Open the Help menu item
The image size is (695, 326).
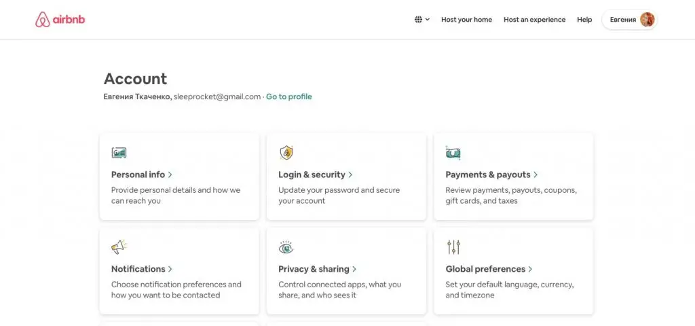[584, 20]
